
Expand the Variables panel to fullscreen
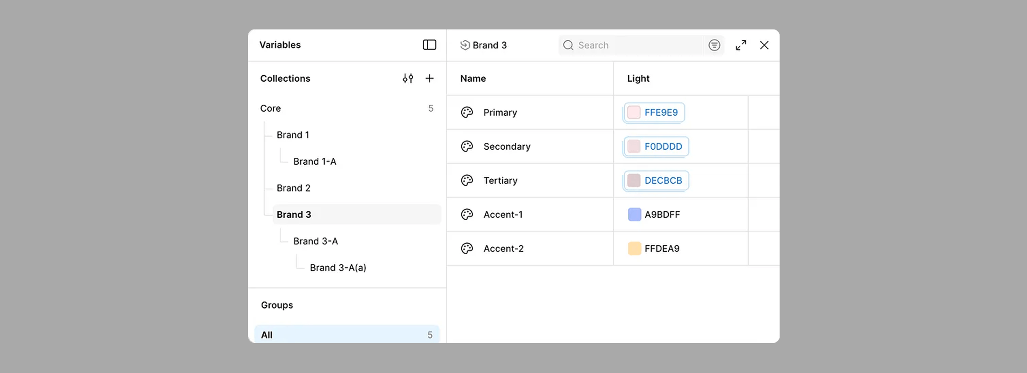click(741, 45)
